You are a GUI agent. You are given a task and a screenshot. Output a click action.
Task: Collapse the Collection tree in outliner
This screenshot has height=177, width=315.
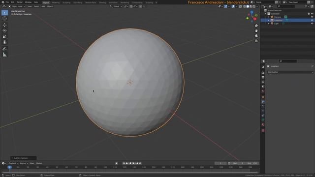[x=265, y=14]
